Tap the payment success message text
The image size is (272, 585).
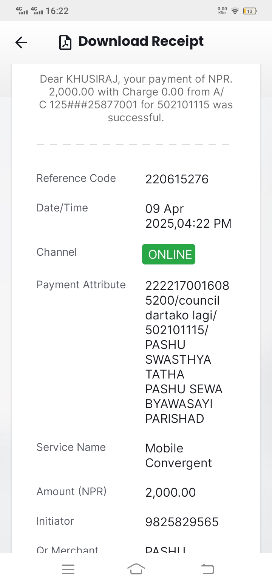(136, 98)
